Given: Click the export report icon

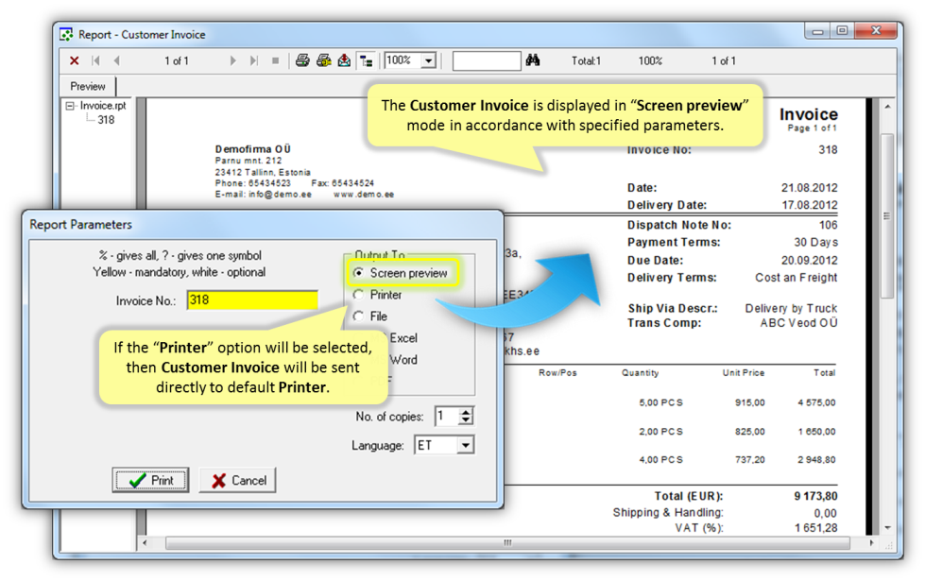Looking at the screenshot, I should (345, 60).
